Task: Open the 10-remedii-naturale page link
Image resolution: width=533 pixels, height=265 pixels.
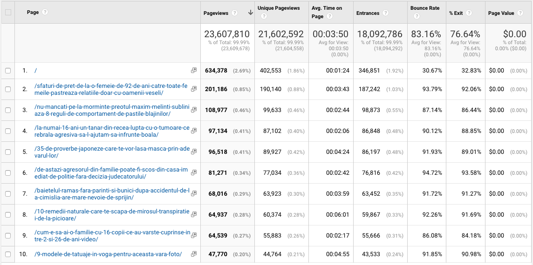Action: click(x=112, y=215)
